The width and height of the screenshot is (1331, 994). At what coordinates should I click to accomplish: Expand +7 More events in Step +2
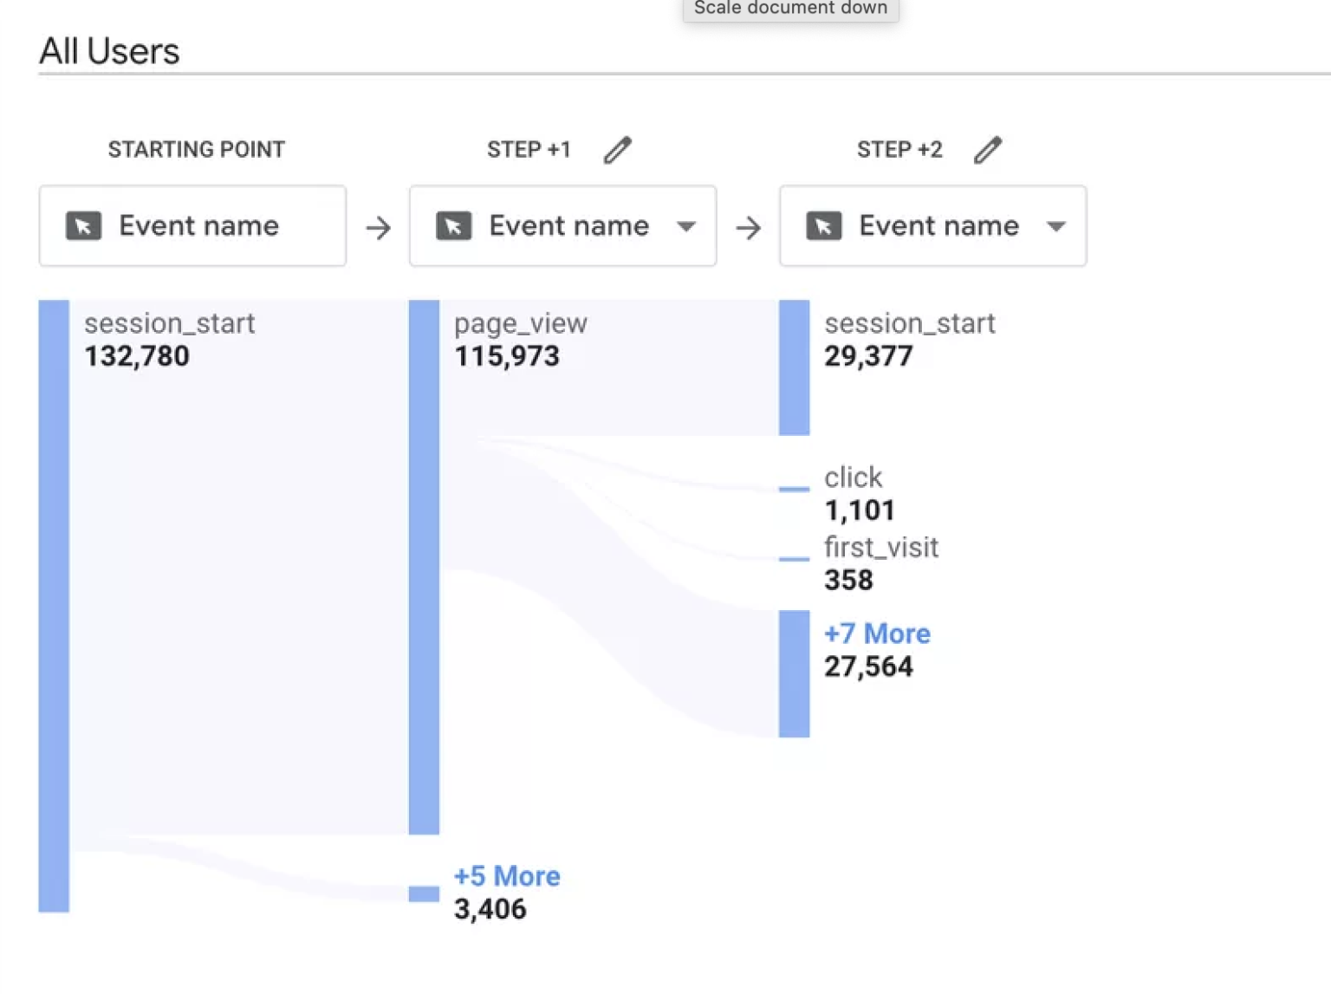tap(876, 633)
